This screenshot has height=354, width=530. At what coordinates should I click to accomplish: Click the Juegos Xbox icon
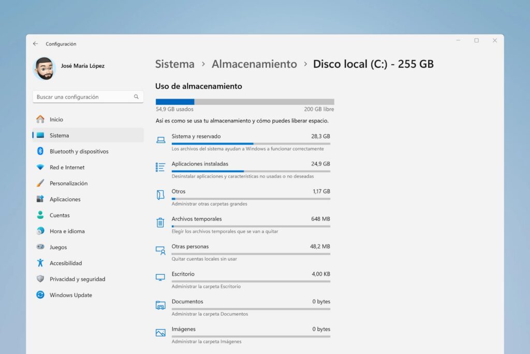(x=41, y=247)
